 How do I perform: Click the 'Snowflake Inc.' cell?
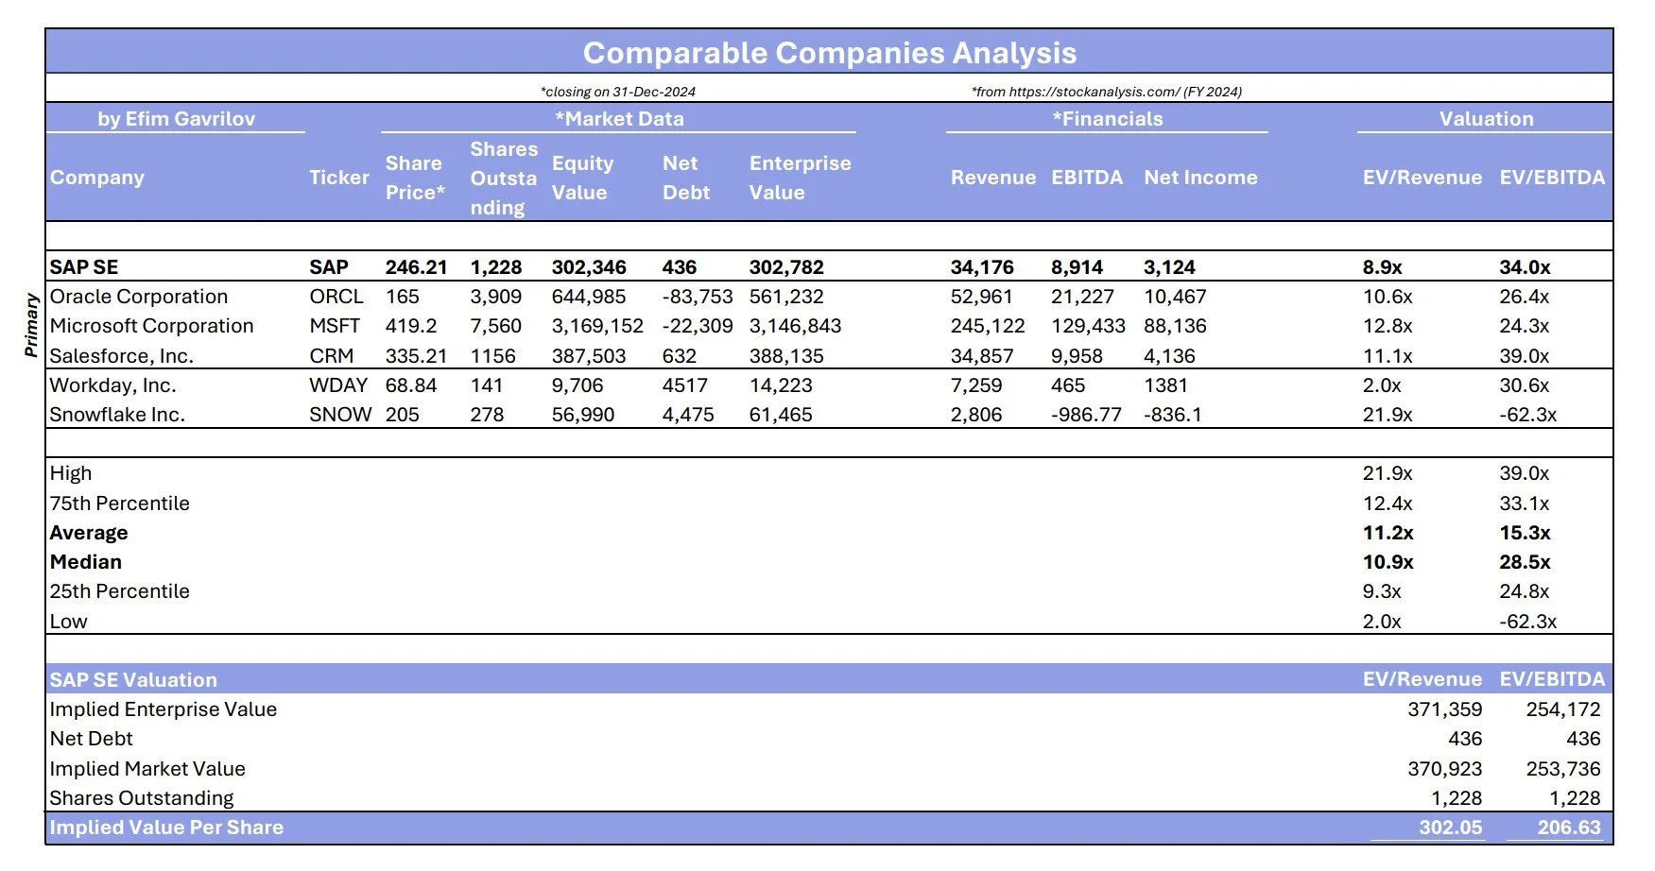[117, 415]
